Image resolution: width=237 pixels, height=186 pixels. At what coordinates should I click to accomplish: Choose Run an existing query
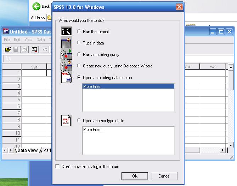79,54
